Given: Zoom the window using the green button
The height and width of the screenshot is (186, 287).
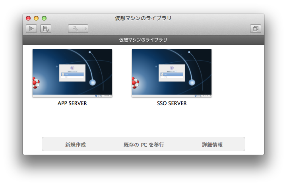Looking at the screenshot, I should point(44,18).
